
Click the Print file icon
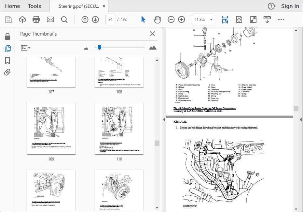(x=36, y=20)
